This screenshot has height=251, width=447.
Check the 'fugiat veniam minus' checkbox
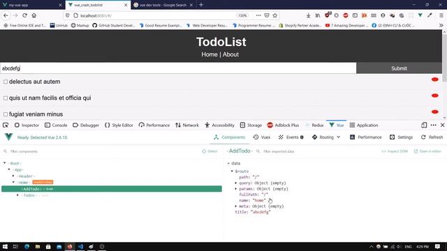coord(6,114)
